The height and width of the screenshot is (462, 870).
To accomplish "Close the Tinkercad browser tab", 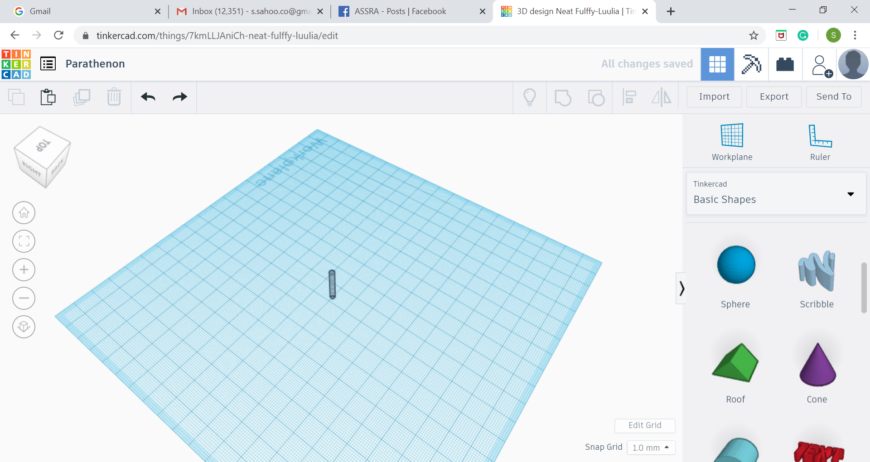I will pos(645,11).
